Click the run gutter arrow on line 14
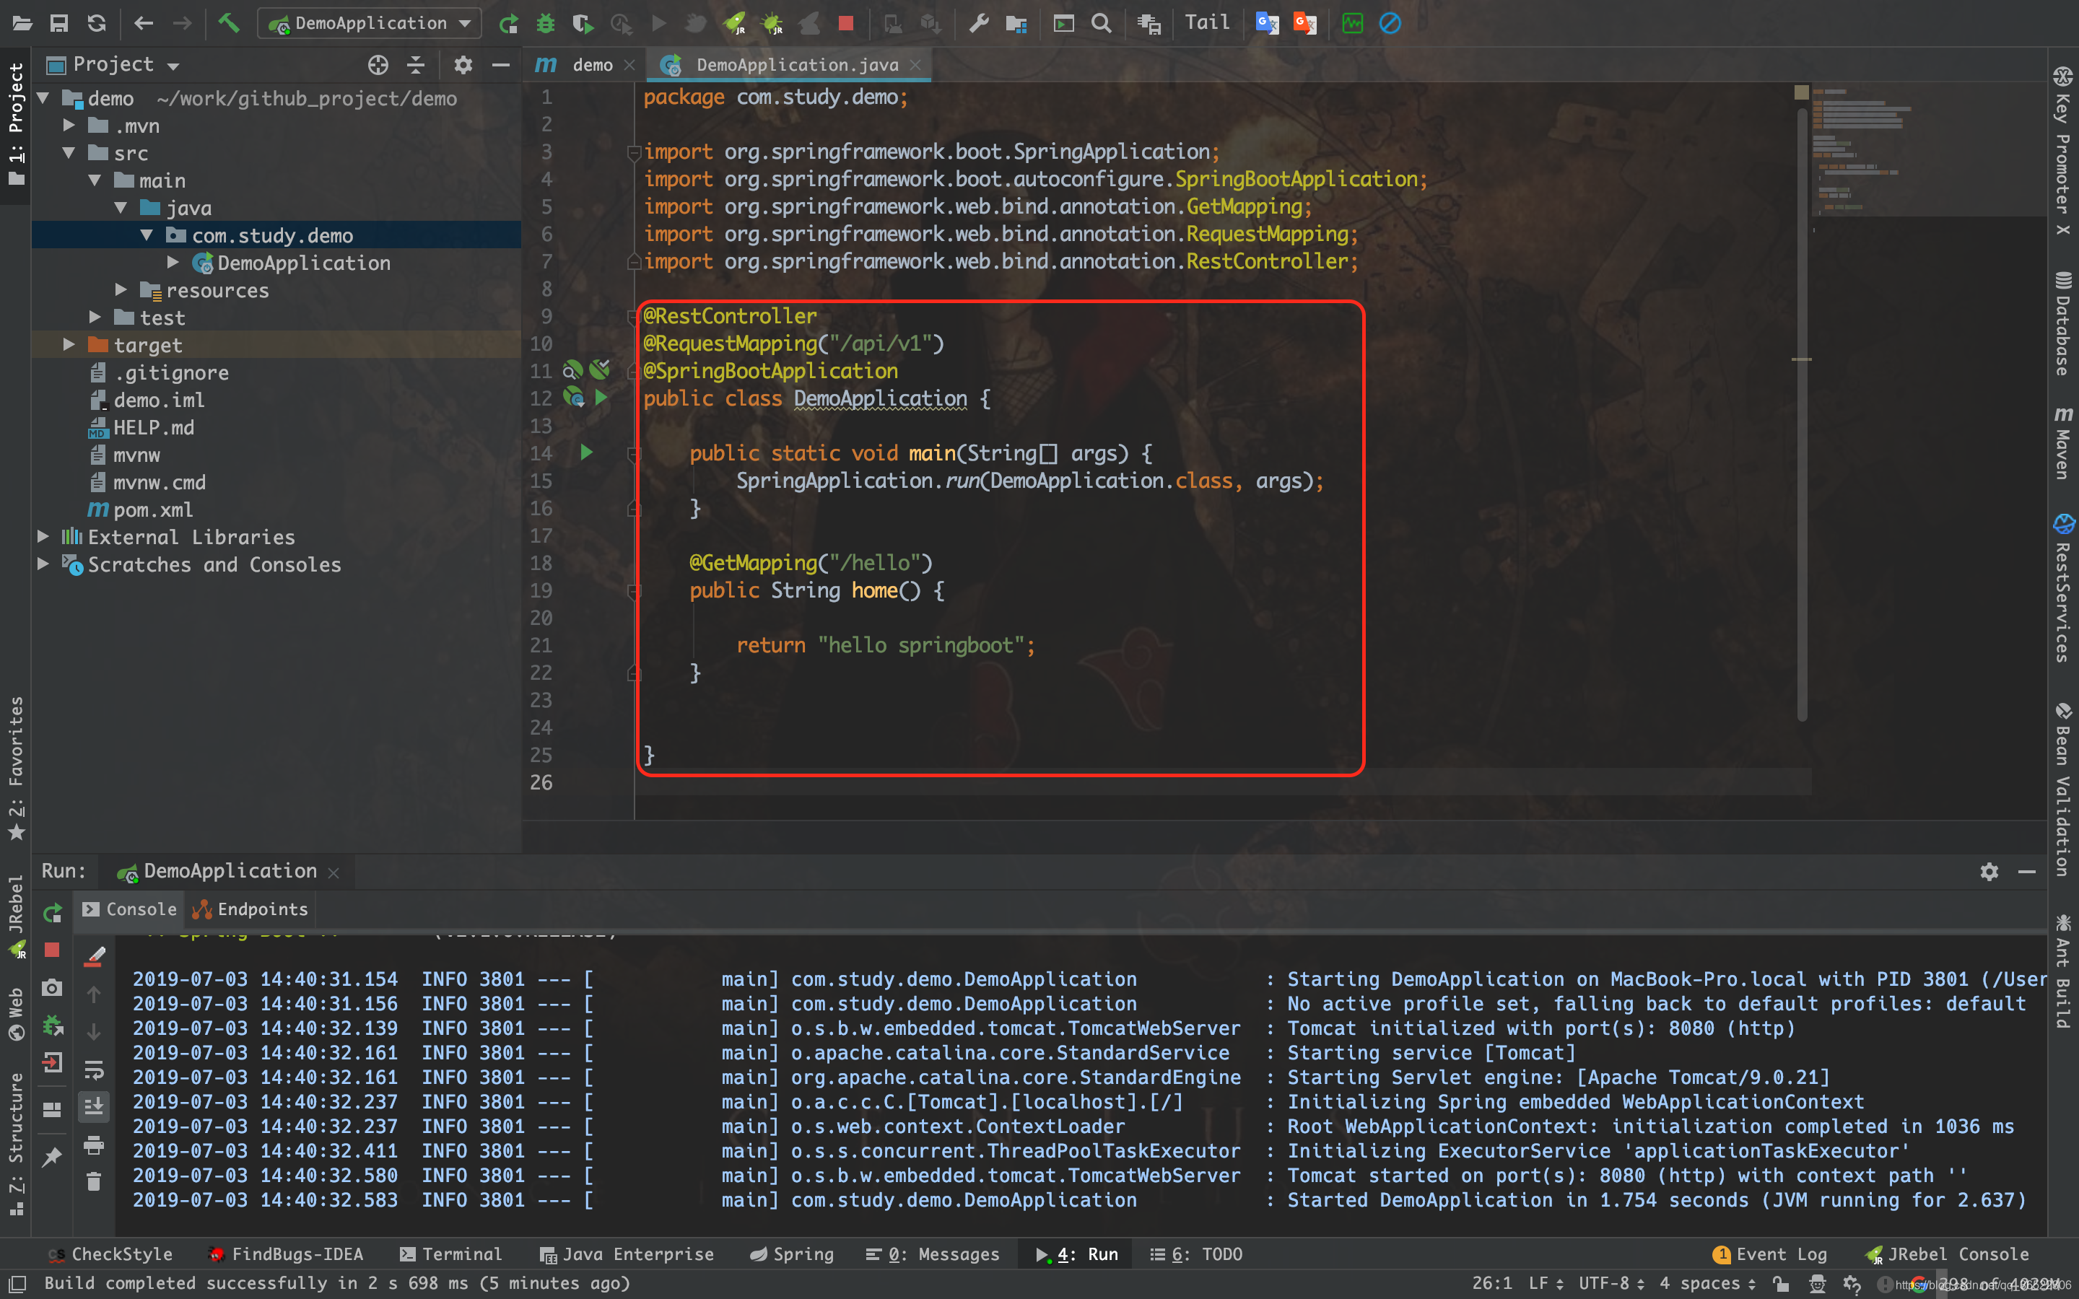Viewport: 2079px width, 1299px height. pos(587,452)
